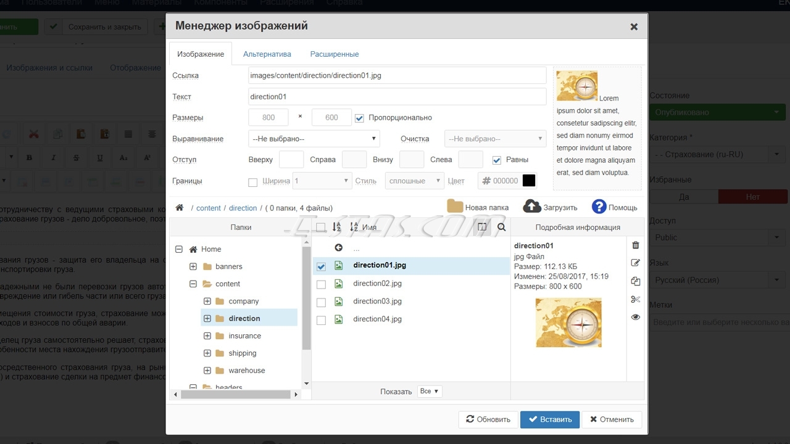
Task: Select the shipping folder in tree
Action: click(242, 353)
